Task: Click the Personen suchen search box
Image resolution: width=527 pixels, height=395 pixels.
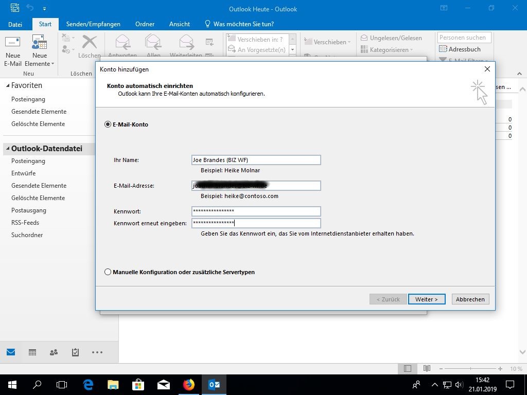Action: coord(464,38)
